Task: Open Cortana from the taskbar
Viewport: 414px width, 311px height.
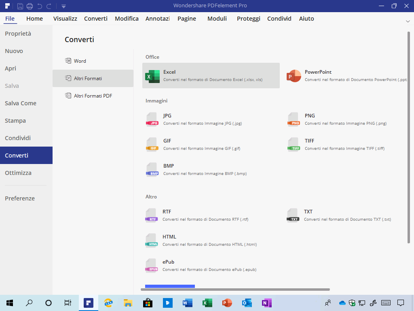Action: coord(49,303)
